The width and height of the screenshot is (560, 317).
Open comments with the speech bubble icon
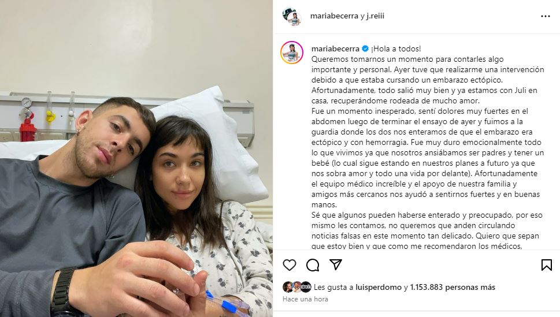pos(313,265)
